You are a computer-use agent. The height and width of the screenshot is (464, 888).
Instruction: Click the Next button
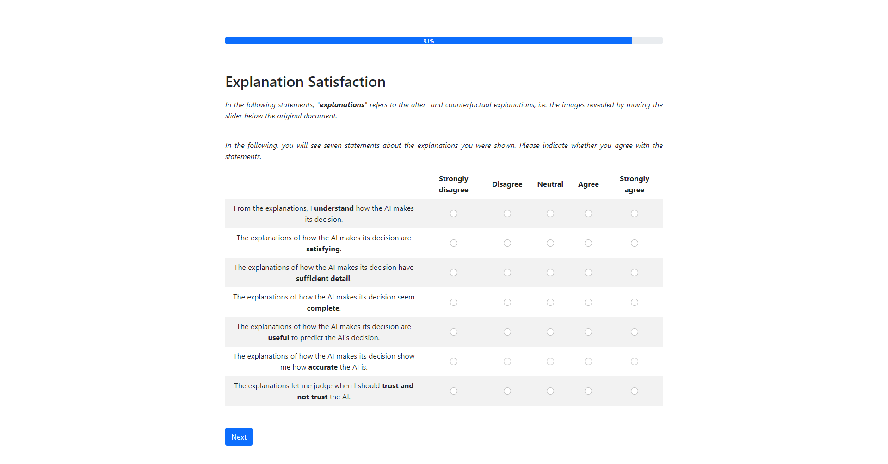239,437
